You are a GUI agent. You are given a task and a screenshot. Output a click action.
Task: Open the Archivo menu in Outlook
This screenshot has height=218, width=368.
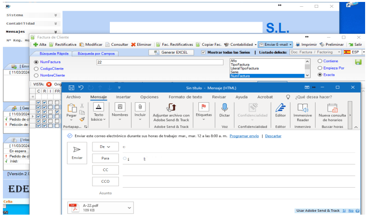pos(73,97)
